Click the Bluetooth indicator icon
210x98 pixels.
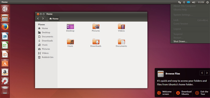click(x=184, y=2)
